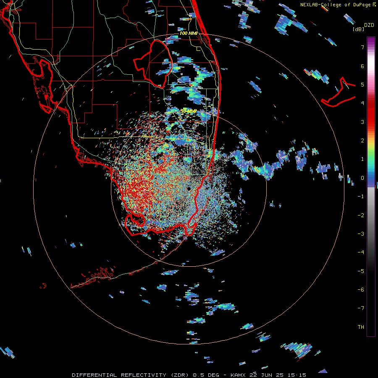The width and height of the screenshot is (378, 378).
Task: Select the 100 NMI range ring label
Action: [189, 33]
